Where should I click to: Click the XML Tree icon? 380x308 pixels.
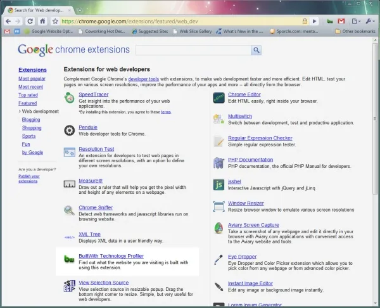pyautogui.click(x=70, y=238)
